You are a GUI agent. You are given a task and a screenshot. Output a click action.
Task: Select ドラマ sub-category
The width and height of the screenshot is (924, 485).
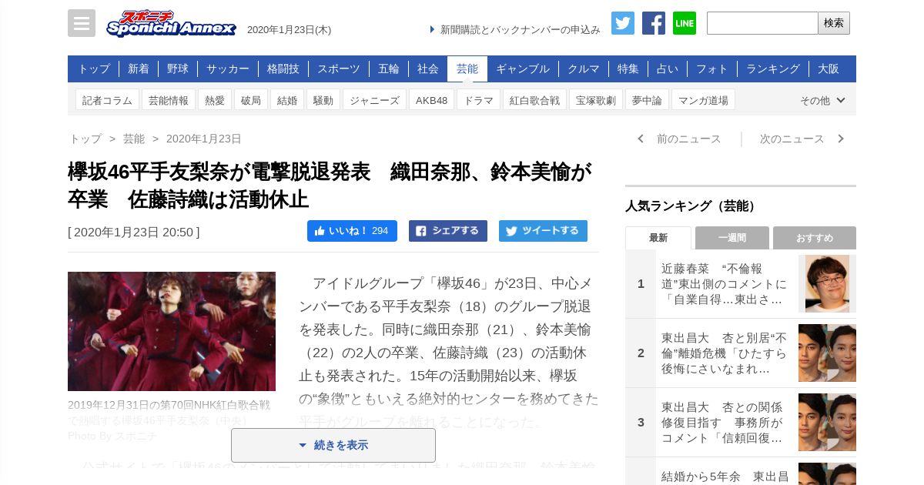click(478, 100)
